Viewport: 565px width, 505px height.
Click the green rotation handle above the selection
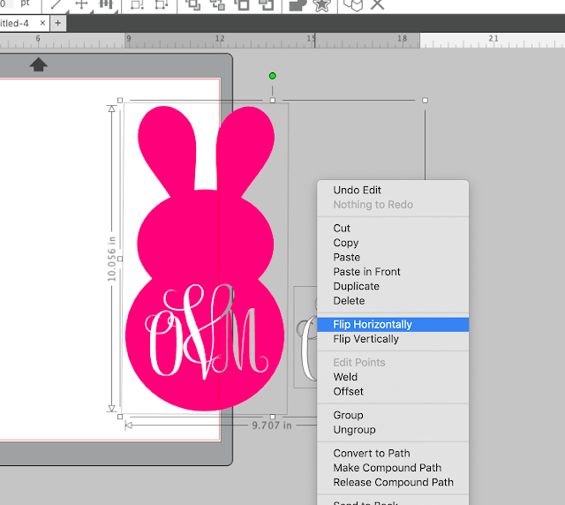click(x=273, y=76)
